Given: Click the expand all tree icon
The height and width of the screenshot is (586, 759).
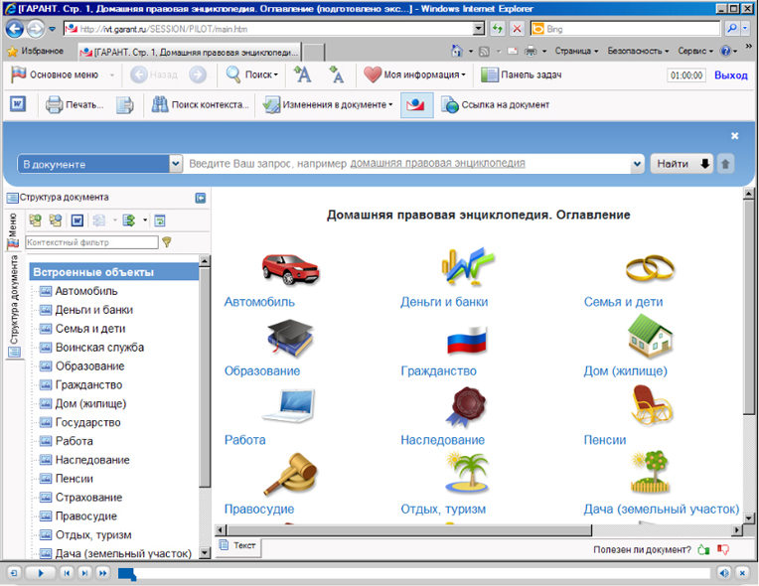Looking at the screenshot, I should tap(35, 220).
